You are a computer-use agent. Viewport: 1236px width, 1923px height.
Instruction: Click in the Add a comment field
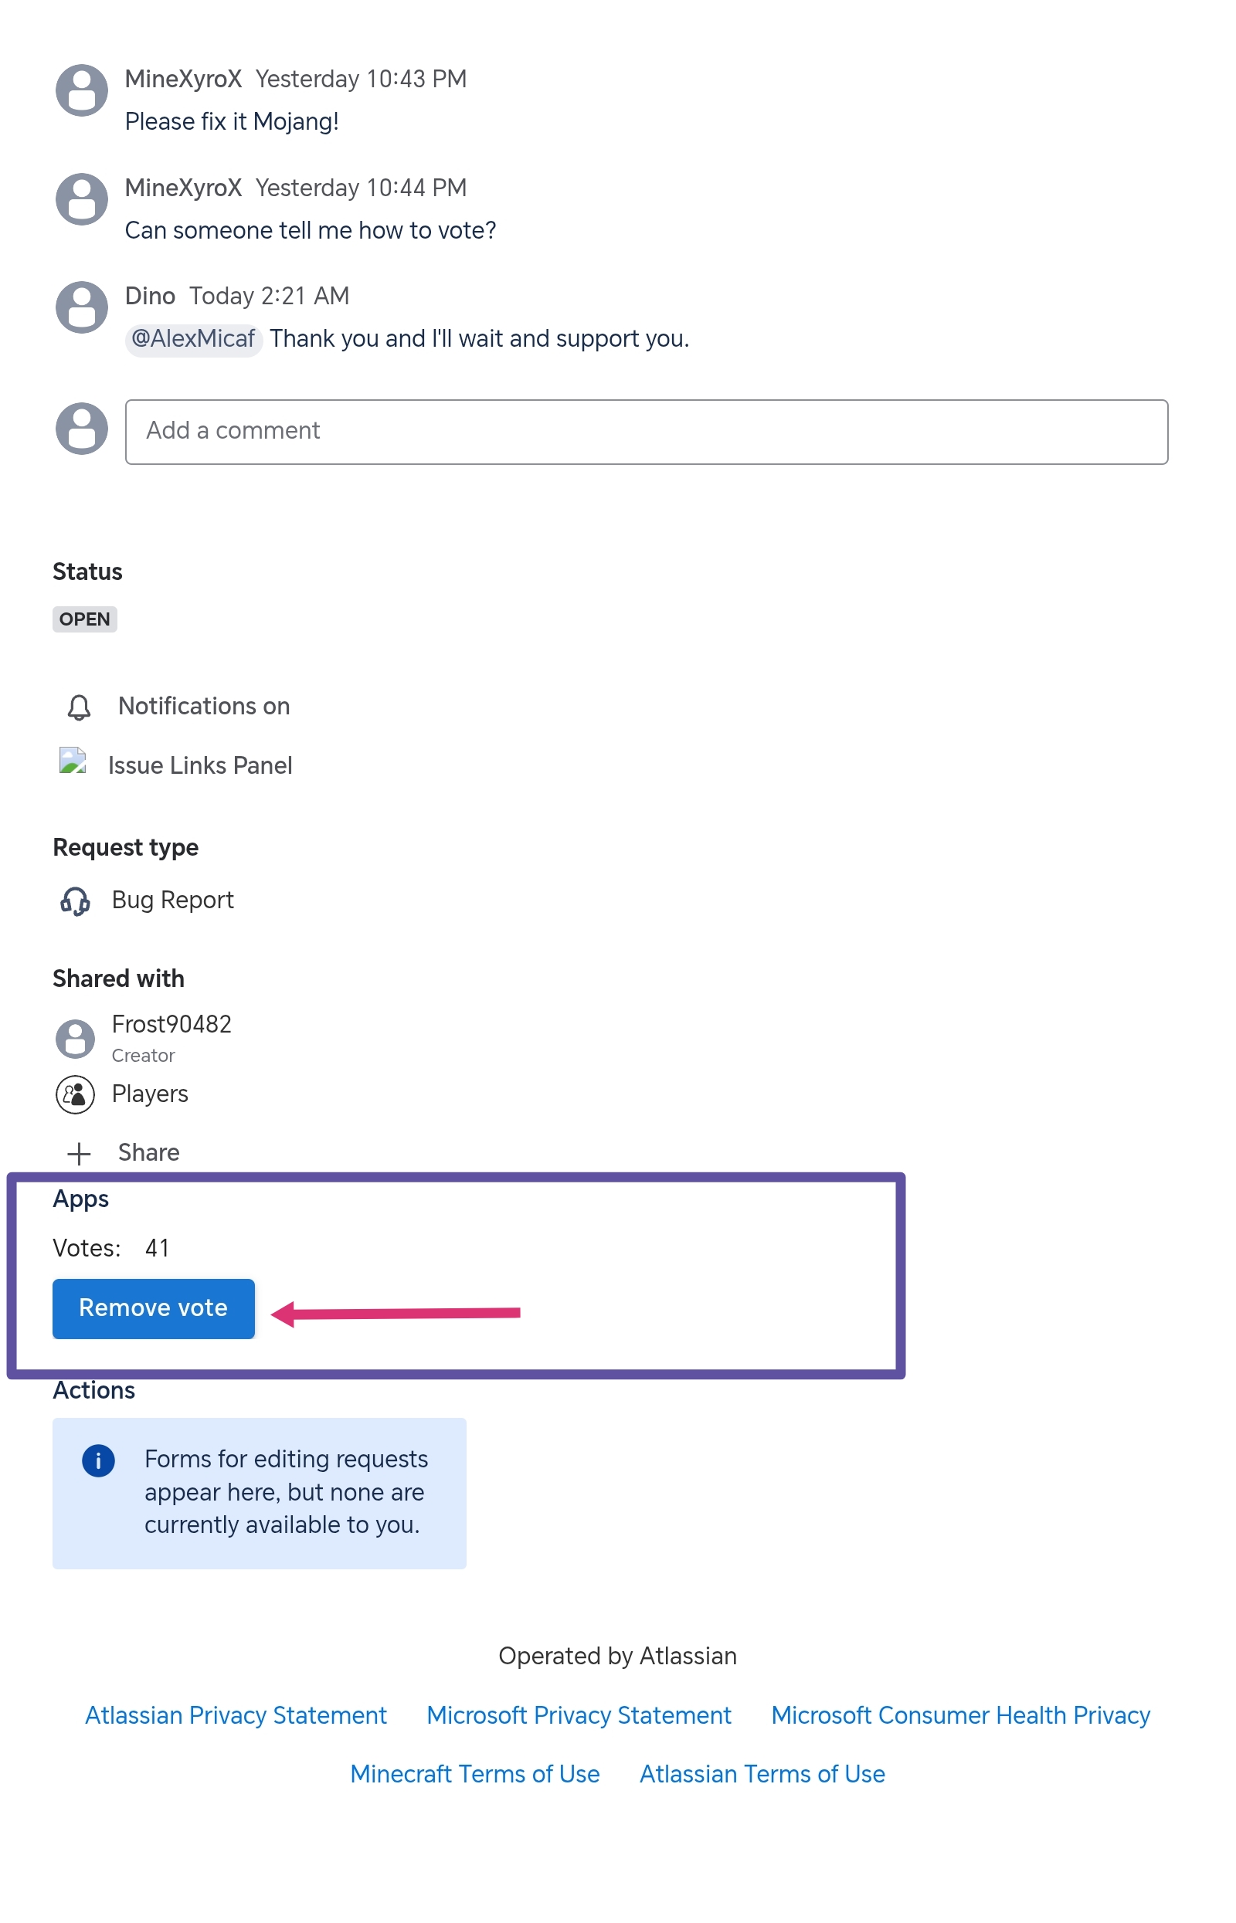coord(646,432)
